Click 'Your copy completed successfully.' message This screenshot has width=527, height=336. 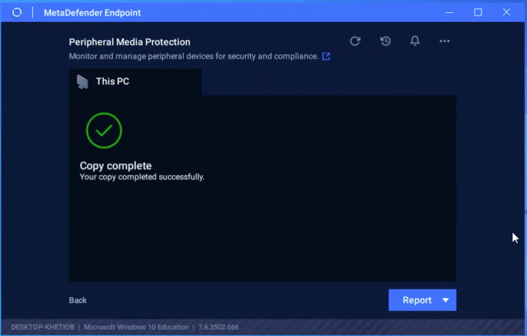(x=142, y=177)
